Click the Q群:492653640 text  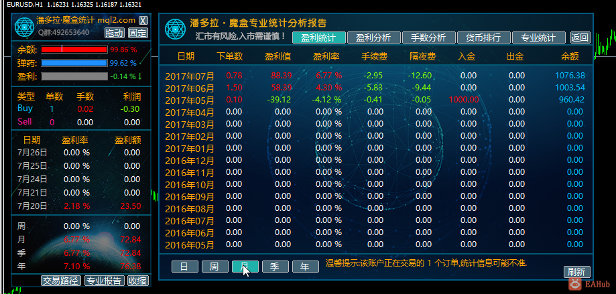[64, 32]
